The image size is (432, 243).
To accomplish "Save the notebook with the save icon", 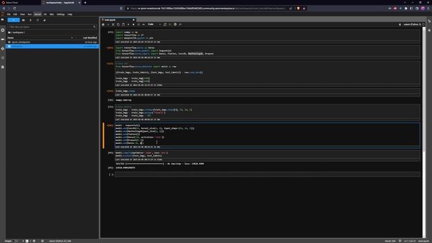I will (103, 24).
